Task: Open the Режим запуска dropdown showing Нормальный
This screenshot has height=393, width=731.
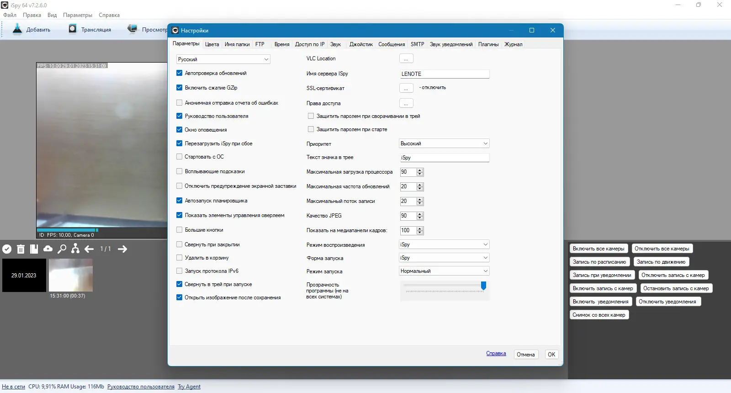Action: pyautogui.click(x=444, y=271)
